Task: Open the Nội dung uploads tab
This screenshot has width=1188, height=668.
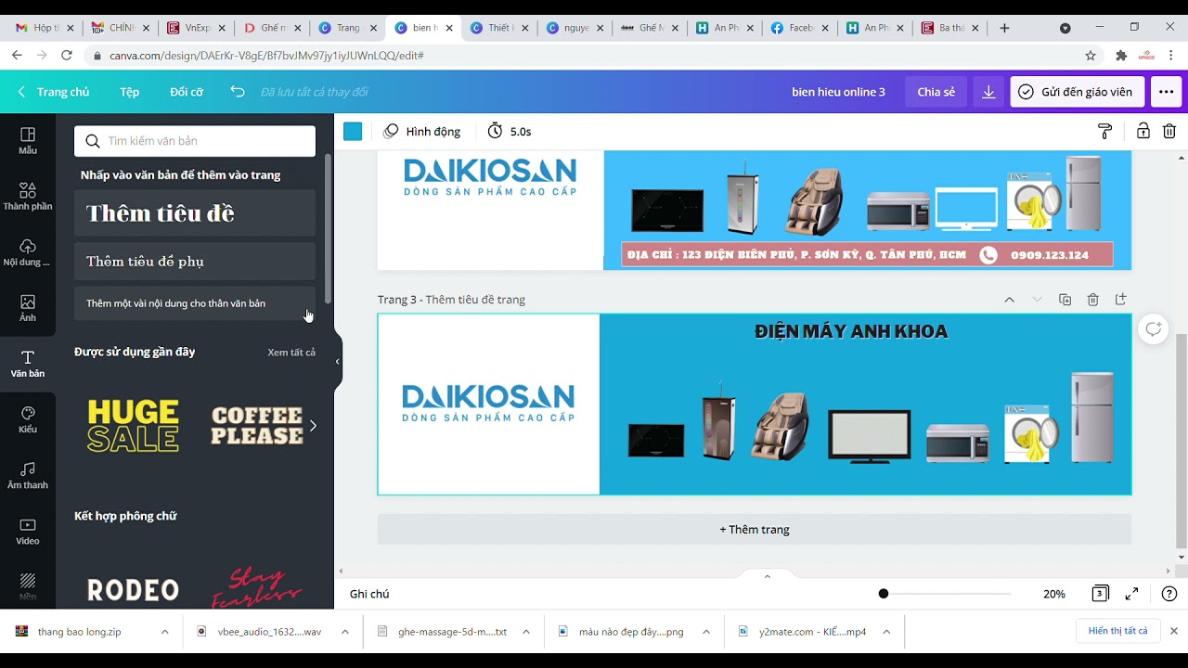Action: pos(28,252)
